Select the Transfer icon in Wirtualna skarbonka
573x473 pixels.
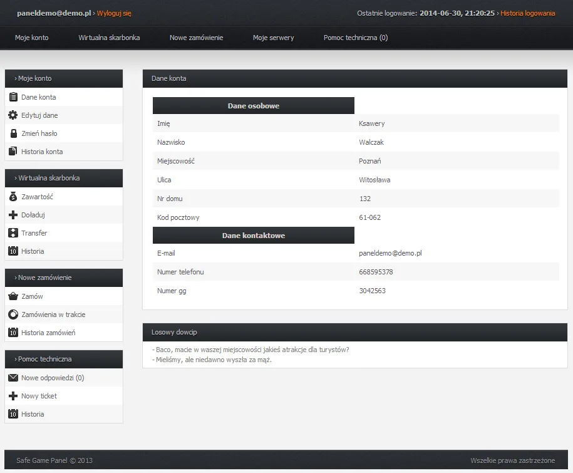13,233
